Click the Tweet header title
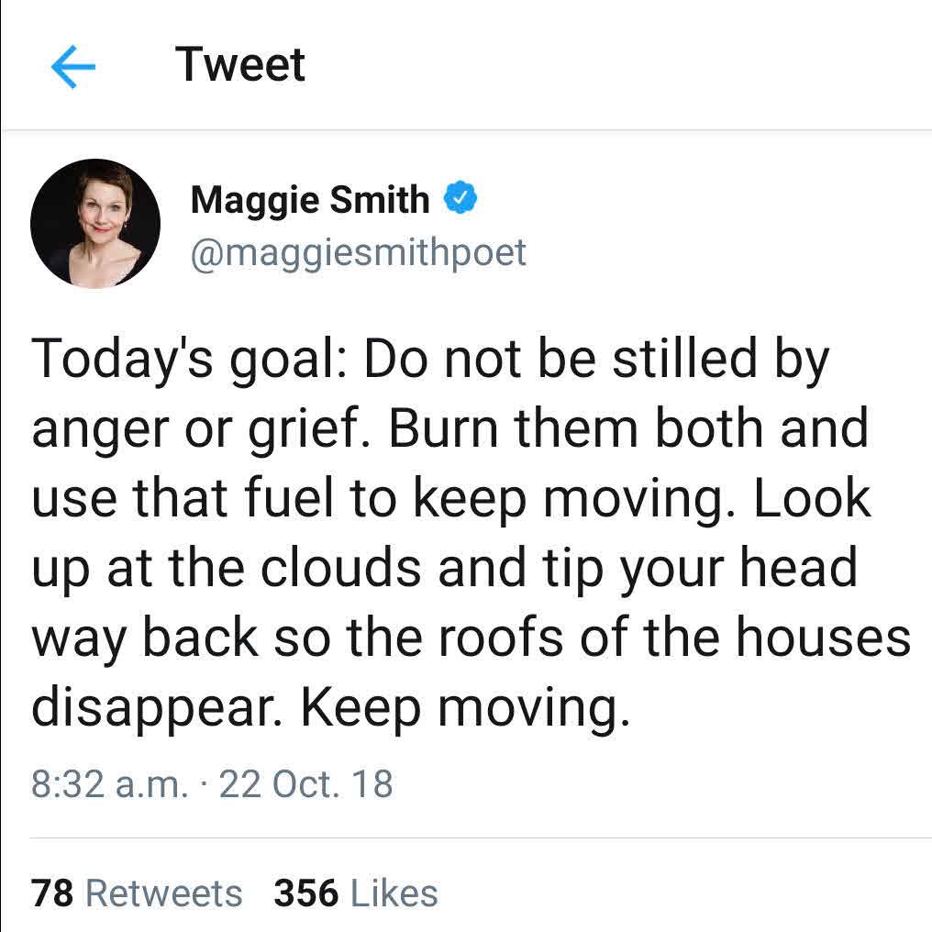932x932 pixels. [239, 64]
